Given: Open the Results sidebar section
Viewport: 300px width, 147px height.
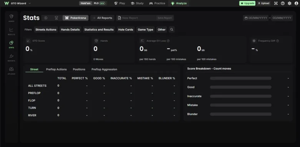Looking at the screenshot, I should click(11, 31).
